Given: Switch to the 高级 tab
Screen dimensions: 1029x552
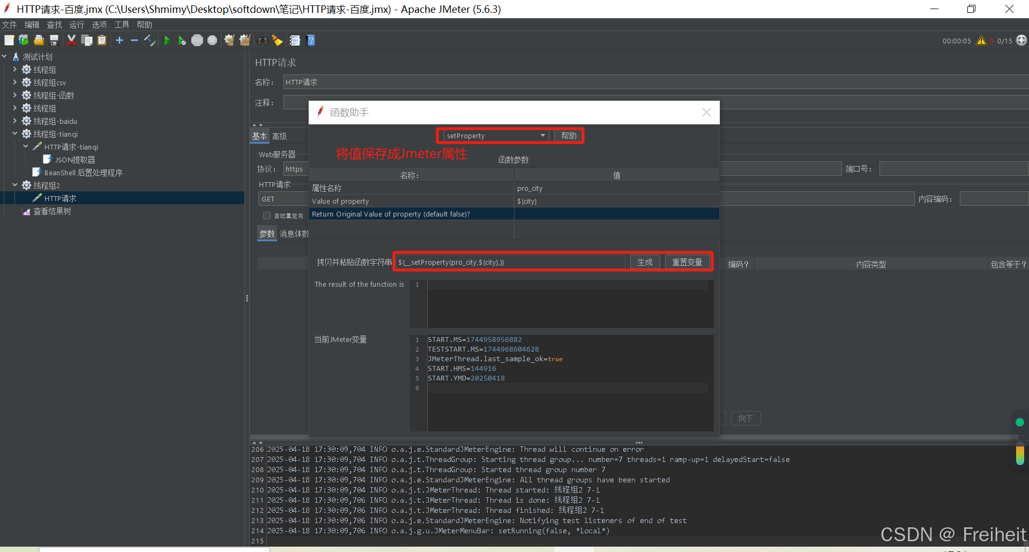Looking at the screenshot, I should pyautogui.click(x=279, y=136).
